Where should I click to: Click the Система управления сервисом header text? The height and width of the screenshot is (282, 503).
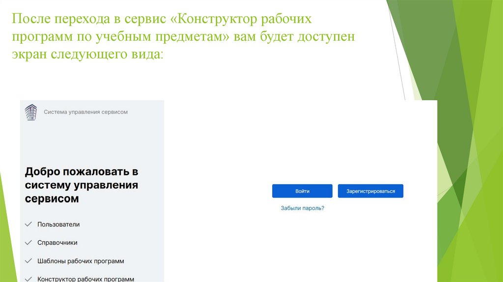pos(85,112)
